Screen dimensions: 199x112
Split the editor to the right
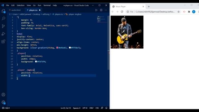point(101,10)
